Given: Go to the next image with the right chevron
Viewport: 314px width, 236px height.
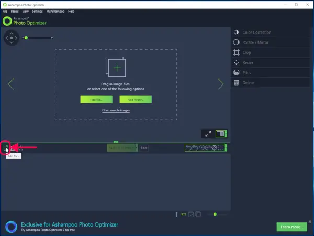Looking at the screenshot, I should [220, 84].
